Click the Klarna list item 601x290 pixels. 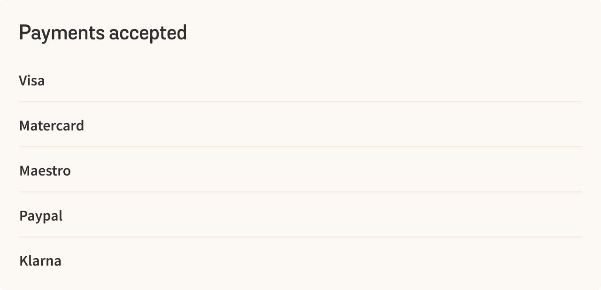pyautogui.click(x=300, y=260)
